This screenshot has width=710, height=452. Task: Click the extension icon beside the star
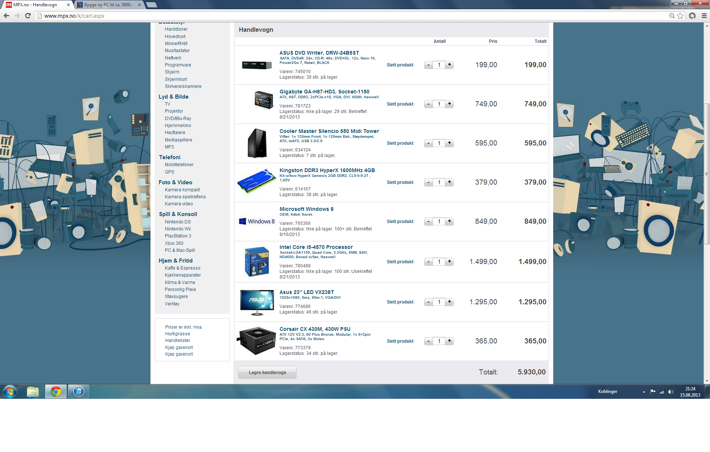(692, 16)
